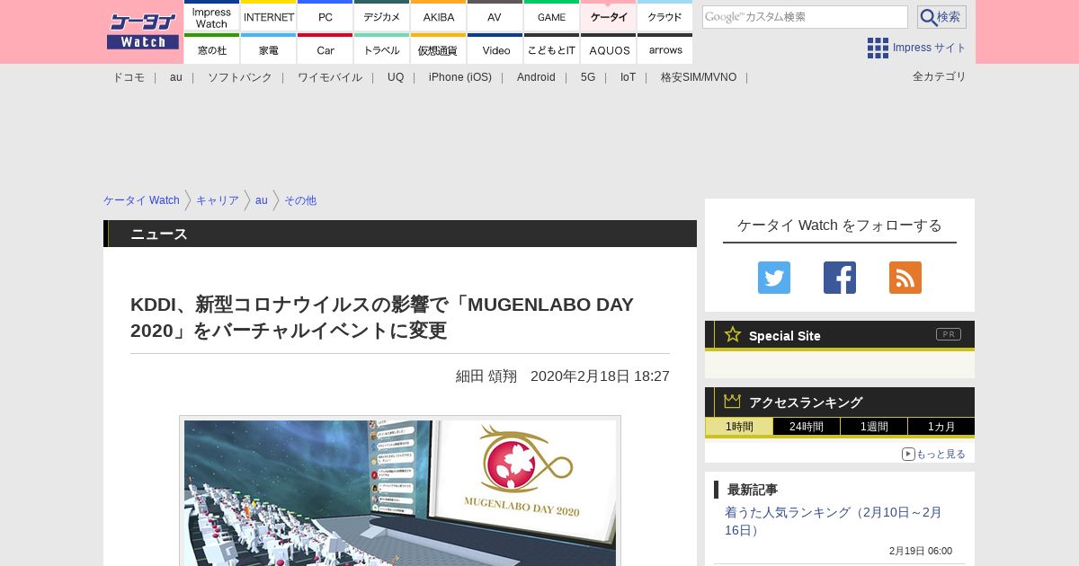Image resolution: width=1079 pixels, height=566 pixels.
Task: Open the Car Watch tab
Action: click(325, 49)
